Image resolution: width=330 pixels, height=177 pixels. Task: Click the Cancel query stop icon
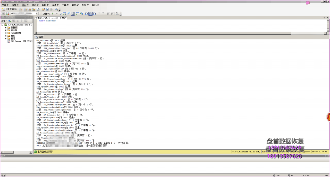pos(57,14)
